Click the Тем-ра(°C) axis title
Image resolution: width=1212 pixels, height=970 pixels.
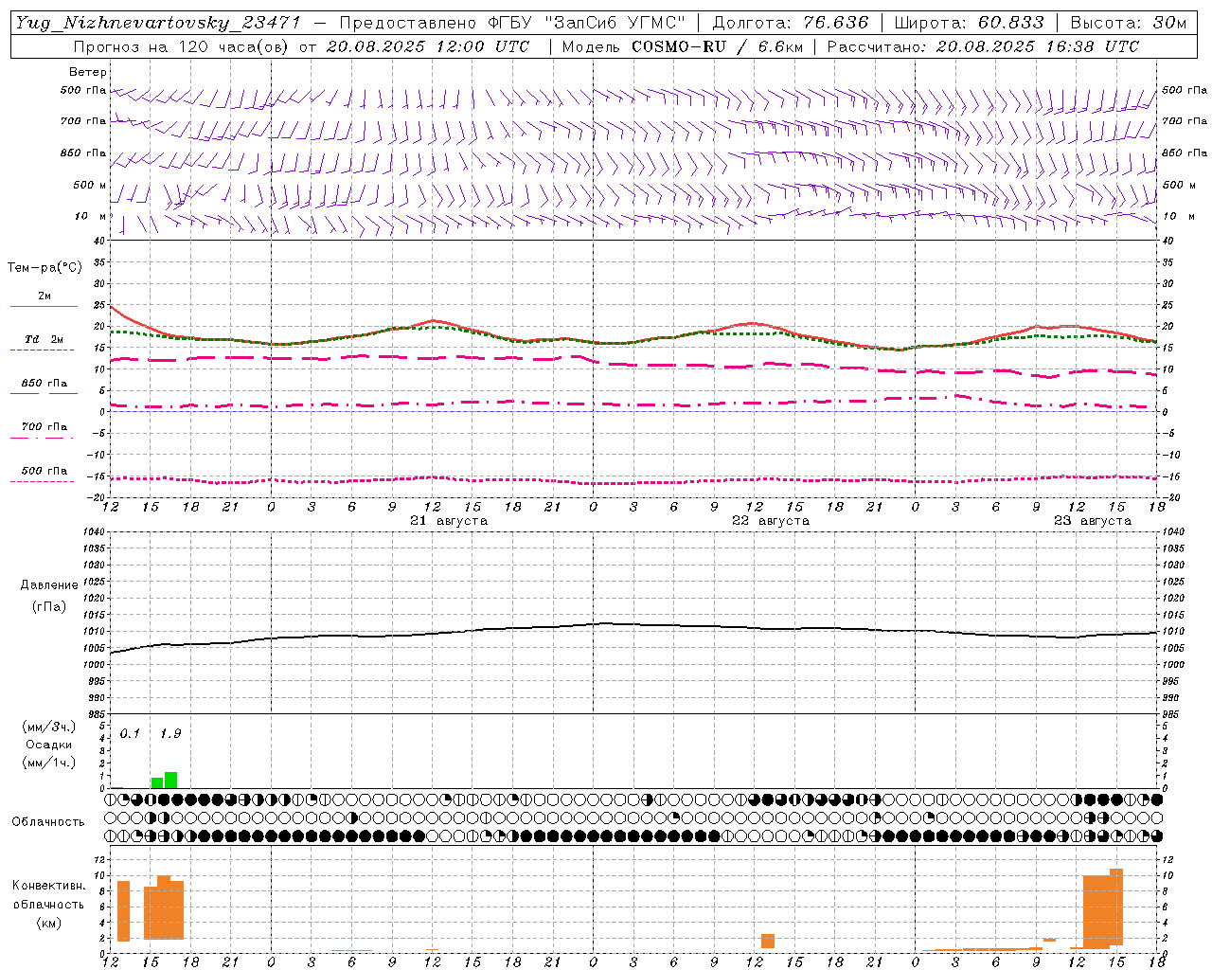pyautogui.click(x=45, y=268)
